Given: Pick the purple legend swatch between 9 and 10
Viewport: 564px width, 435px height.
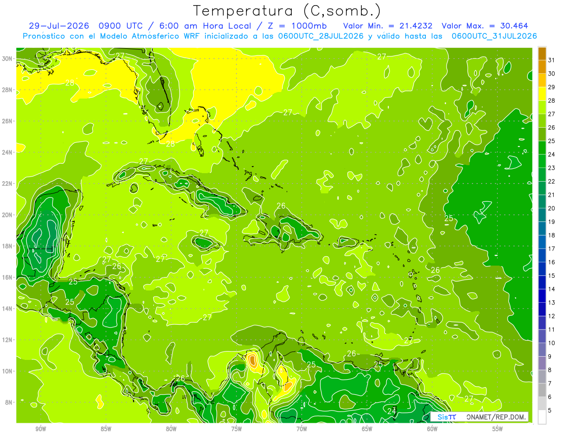Looking at the screenshot, I should click(542, 350).
